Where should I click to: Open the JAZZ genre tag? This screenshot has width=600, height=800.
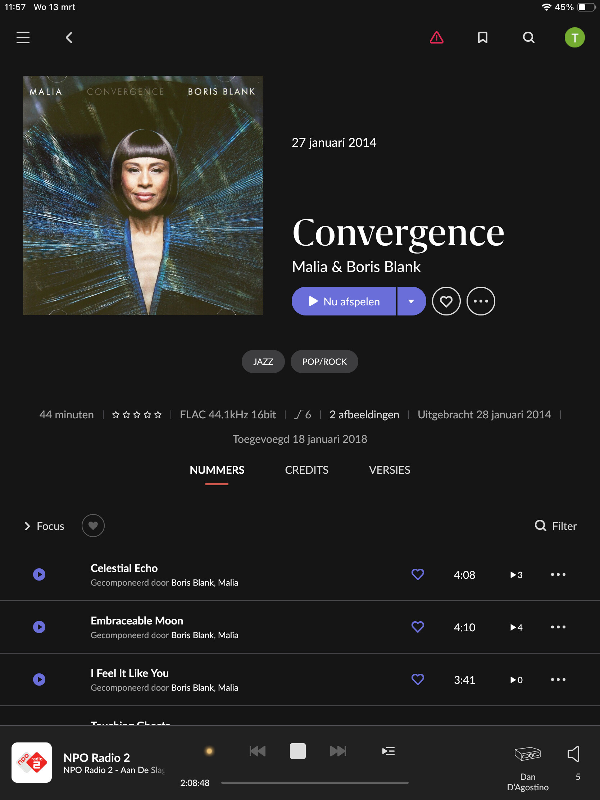(263, 362)
